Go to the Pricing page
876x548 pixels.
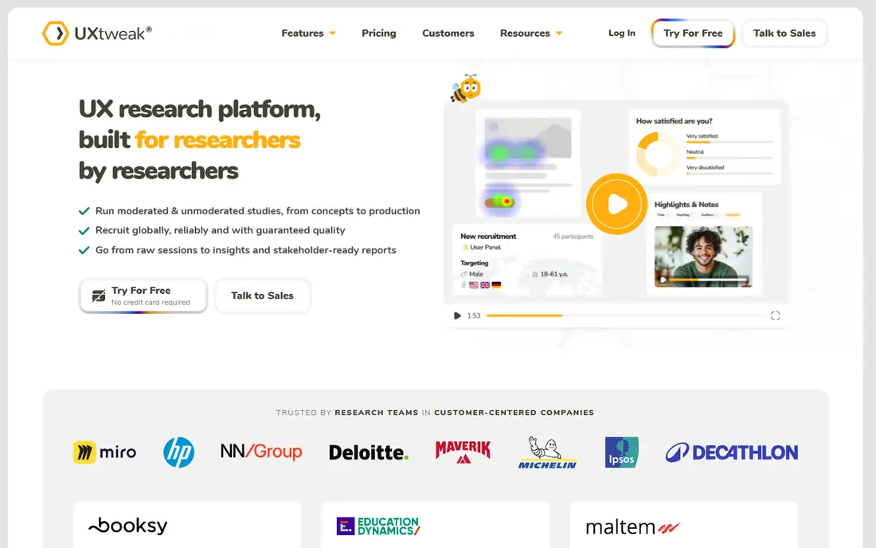(x=379, y=33)
